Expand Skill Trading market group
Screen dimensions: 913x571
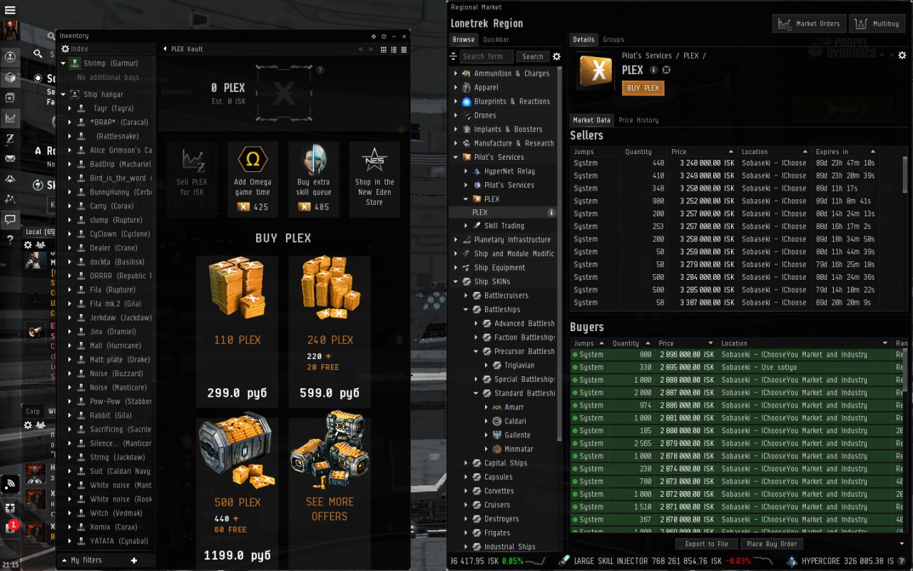pyautogui.click(x=466, y=226)
